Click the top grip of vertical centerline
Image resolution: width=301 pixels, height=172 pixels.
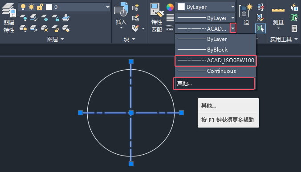(131, 61)
